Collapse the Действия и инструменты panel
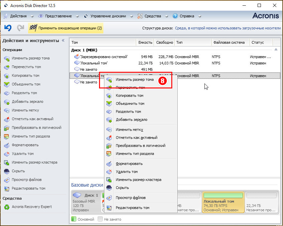 63,40
